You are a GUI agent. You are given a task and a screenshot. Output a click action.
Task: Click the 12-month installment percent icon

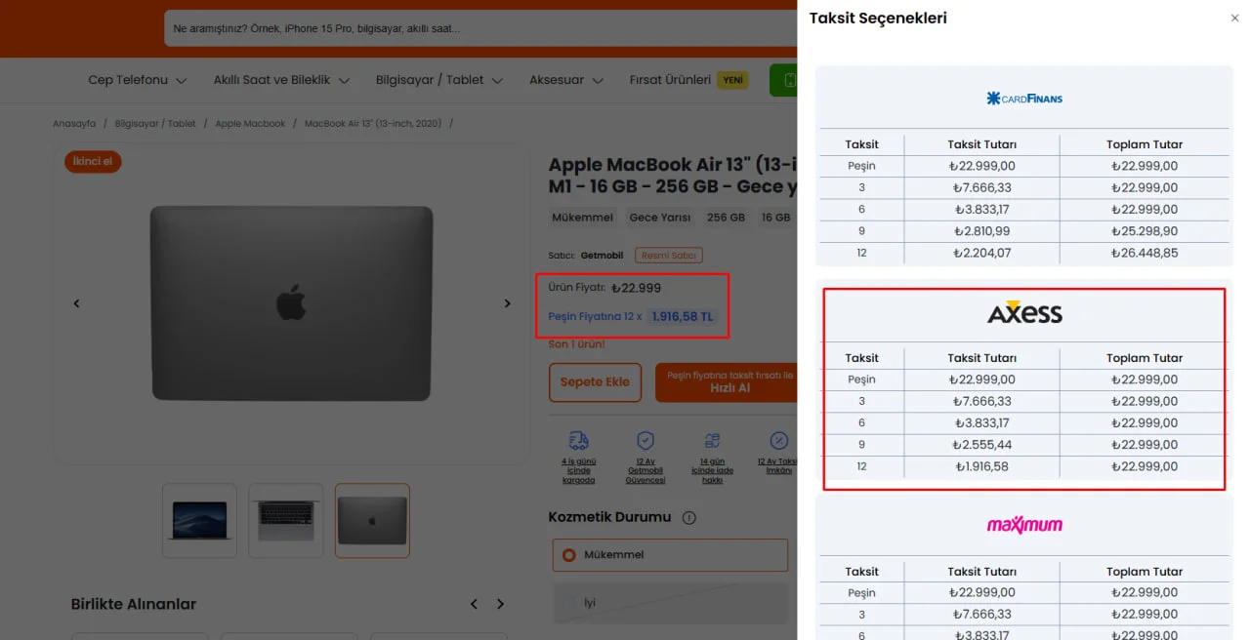(x=778, y=441)
